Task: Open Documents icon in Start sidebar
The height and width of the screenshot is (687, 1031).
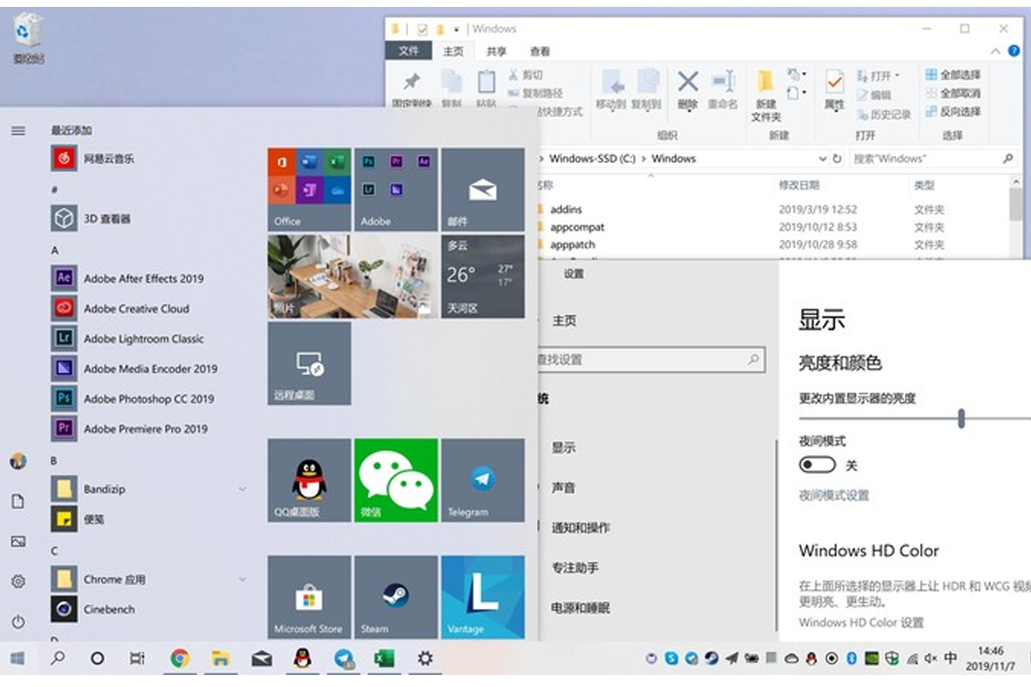Action: pos(18,502)
